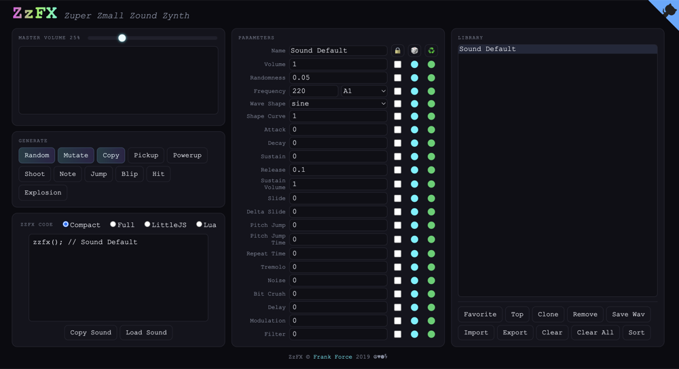Click the Favorite library button
The width and height of the screenshot is (679, 369).
480,315
